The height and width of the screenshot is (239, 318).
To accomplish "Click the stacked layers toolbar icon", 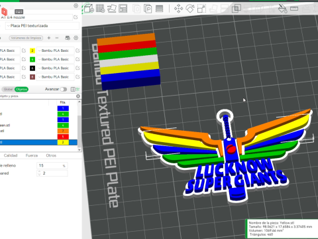I will pyautogui.click(x=159, y=9).
